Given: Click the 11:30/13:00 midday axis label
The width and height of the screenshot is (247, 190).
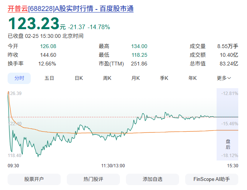Looking at the screenshot, I should tap(113, 165).
